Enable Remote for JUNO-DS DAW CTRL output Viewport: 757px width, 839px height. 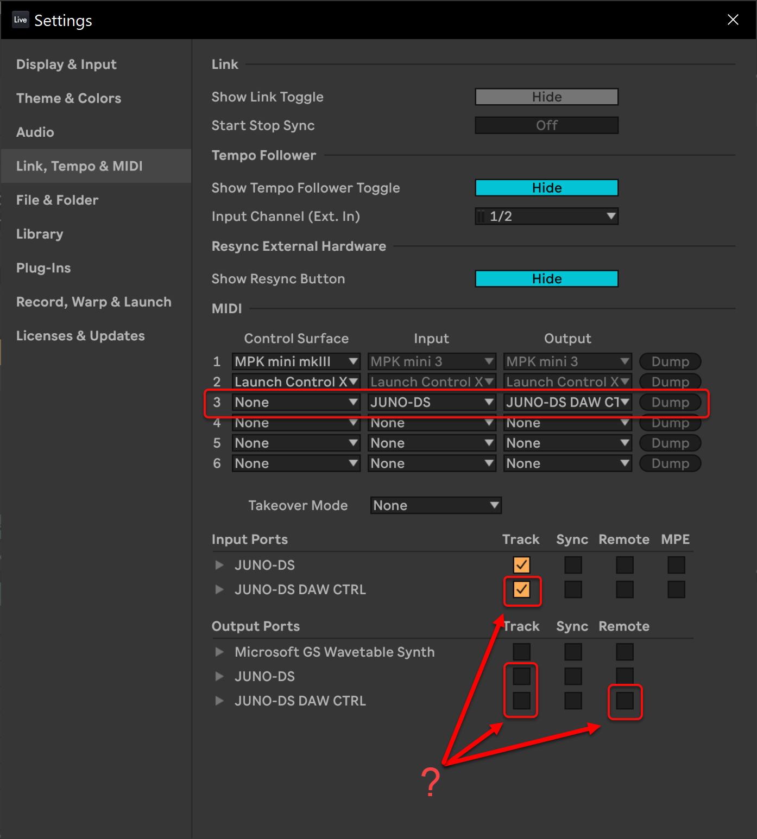pyautogui.click(x=624, y=701)
